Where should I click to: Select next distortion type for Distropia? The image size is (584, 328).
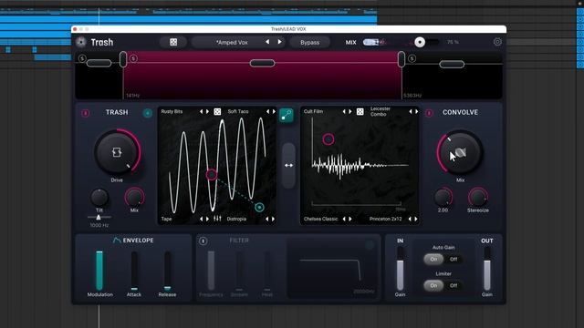274,219
